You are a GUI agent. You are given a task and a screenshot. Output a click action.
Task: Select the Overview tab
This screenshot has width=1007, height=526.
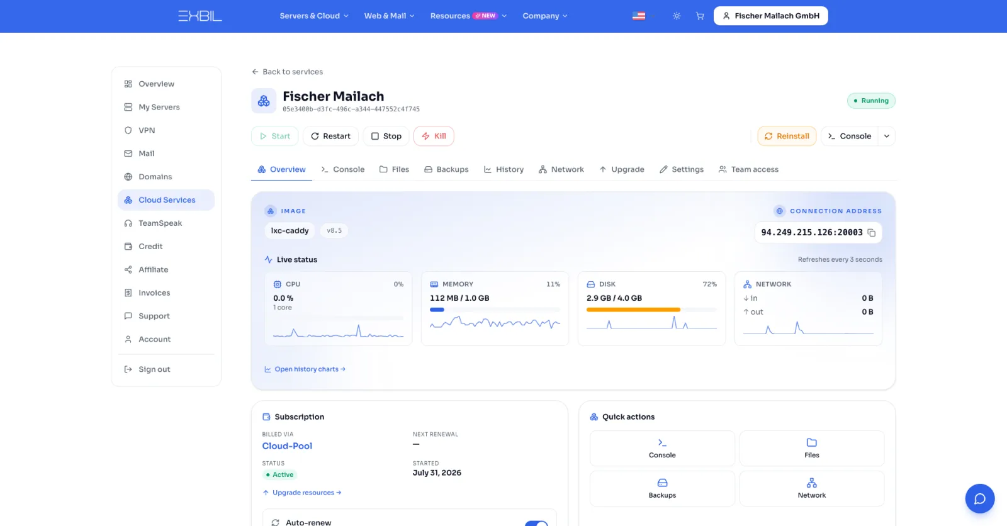point(281,169)
